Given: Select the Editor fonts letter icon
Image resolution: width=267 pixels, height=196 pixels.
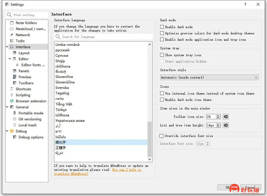Looking at the screenshot, I should (x=17, y=65).
